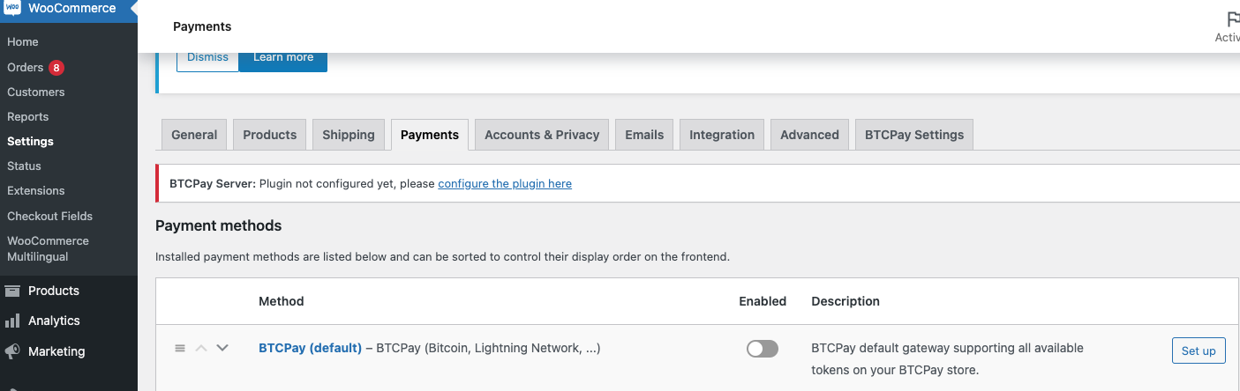Click the orders count badge showing 8
The height and width of the screenshot is (391, 1240).
(56, 68)
